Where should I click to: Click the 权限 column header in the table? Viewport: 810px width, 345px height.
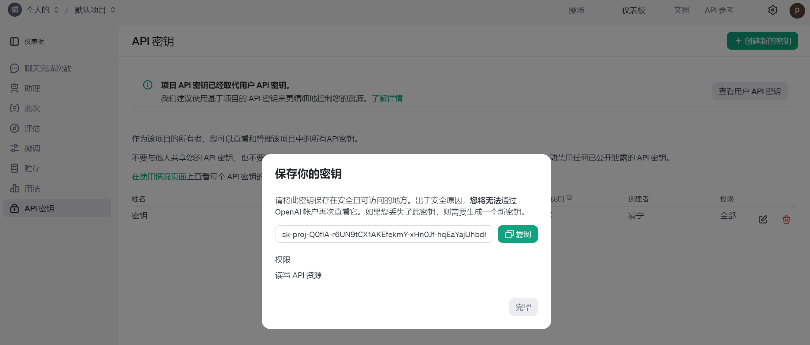727,199
